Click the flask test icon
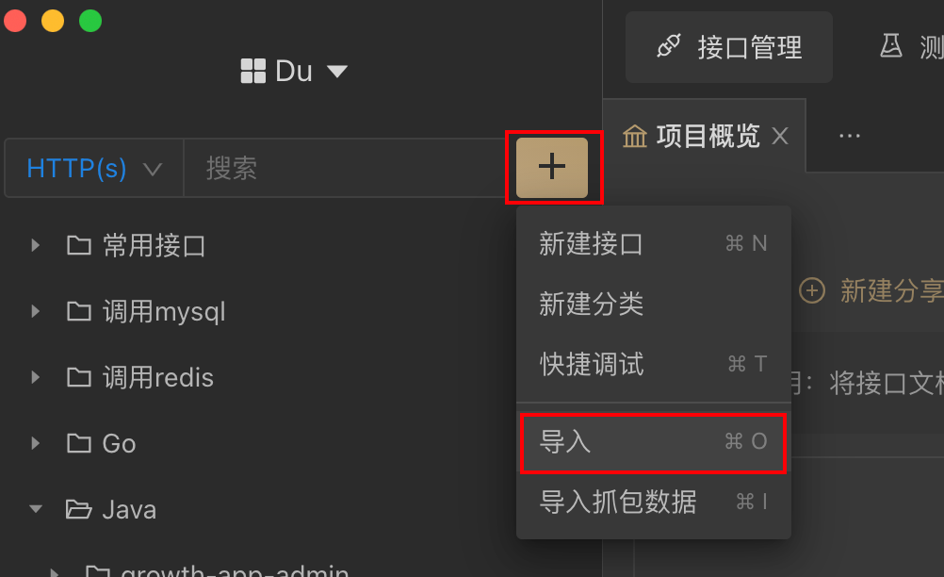 point(891,46)
